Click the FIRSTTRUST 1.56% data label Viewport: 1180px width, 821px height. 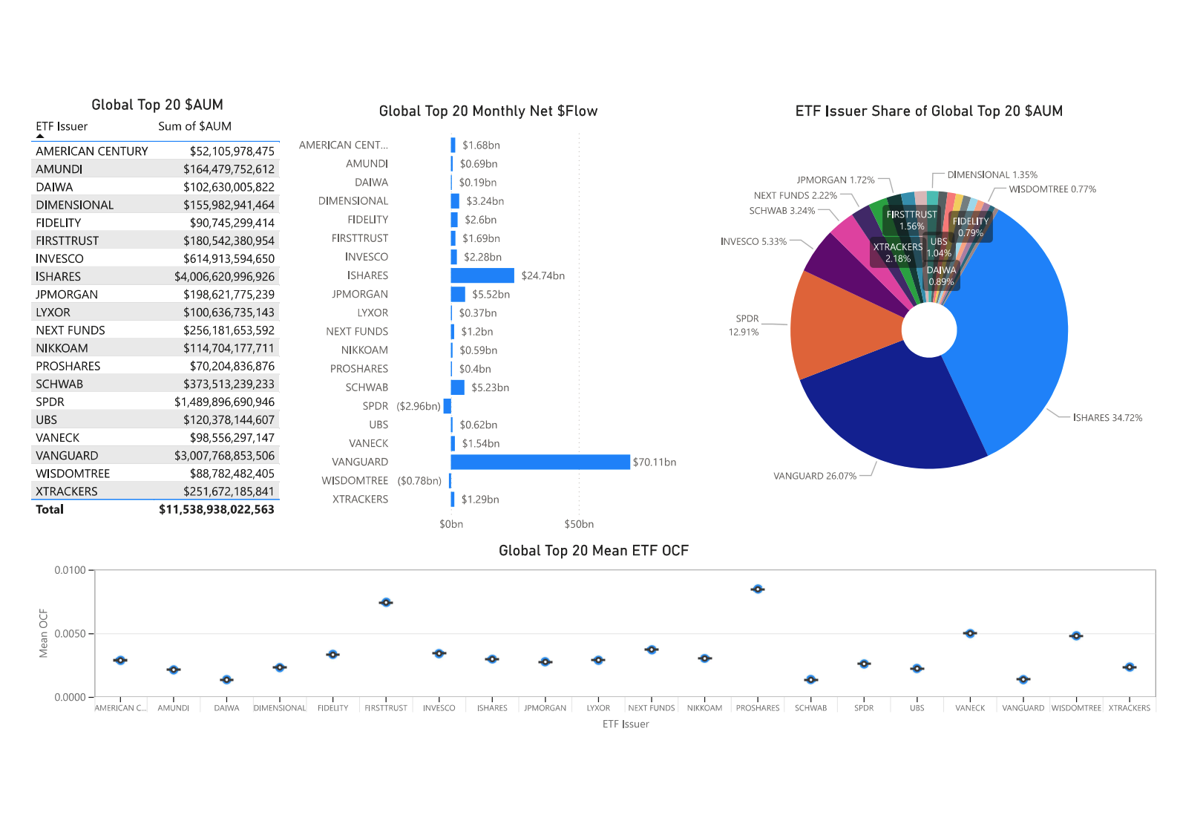[912, 220]
